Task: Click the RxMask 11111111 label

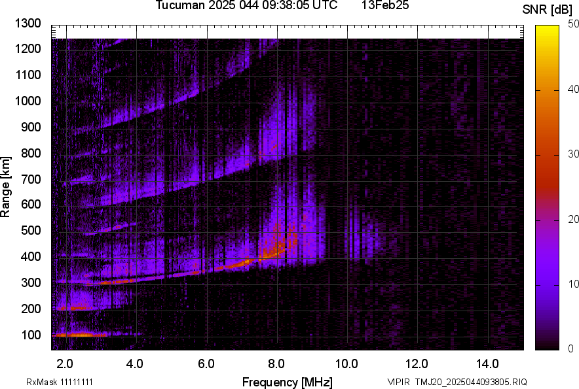Action: (64, 382)
